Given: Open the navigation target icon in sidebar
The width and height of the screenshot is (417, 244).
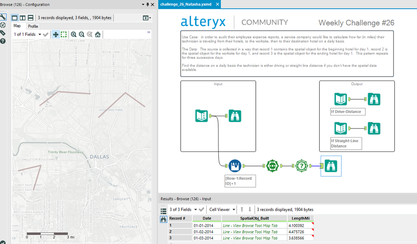Looking at the screenshot, I should tap(3, 25).
